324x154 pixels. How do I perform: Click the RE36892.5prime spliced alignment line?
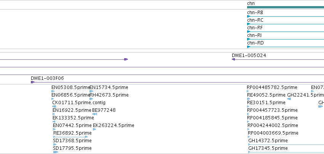pyautogui.click(x=70, y=137)
